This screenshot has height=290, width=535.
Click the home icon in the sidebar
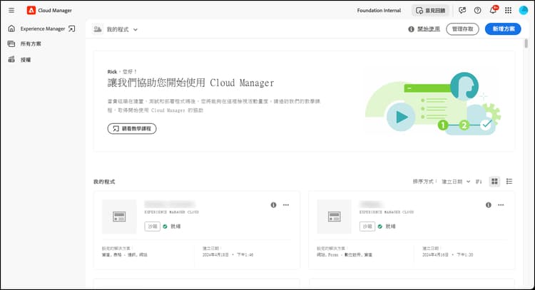[11, 29]
